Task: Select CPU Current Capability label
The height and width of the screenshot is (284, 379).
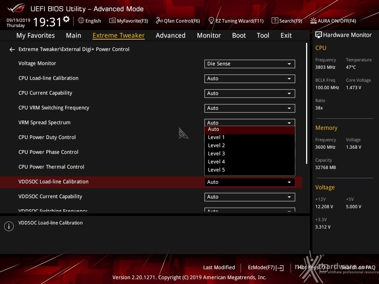Action: (45, 93)
